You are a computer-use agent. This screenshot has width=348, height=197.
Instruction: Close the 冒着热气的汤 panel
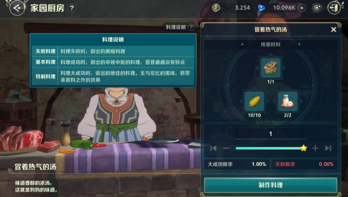click(334, 29)
